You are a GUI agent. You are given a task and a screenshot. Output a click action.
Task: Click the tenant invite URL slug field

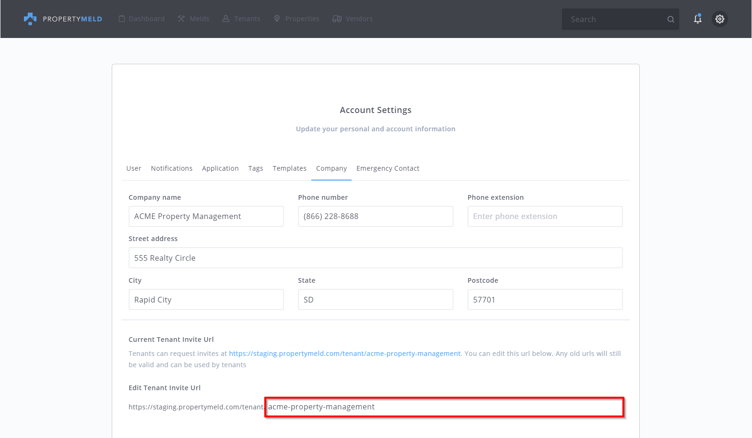(x=445, y=407)
